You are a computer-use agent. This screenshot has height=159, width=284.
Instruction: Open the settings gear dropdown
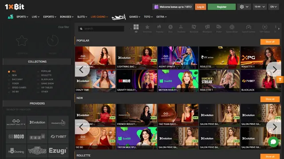tap(244, 7)
